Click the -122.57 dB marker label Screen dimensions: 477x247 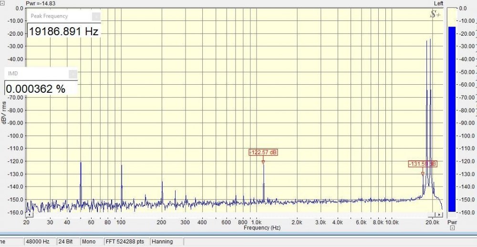(x=263, y=152)
